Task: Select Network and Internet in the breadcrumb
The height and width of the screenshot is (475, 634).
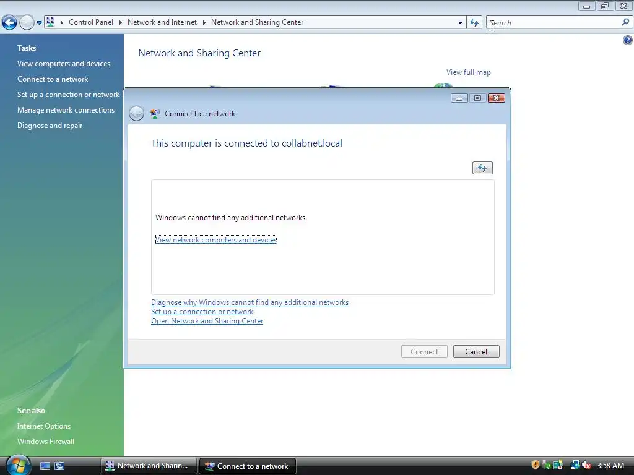Action: (x=162, y=22)
